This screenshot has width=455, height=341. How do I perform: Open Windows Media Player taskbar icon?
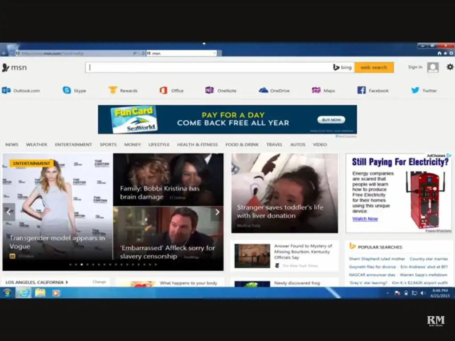coord(56,293)
